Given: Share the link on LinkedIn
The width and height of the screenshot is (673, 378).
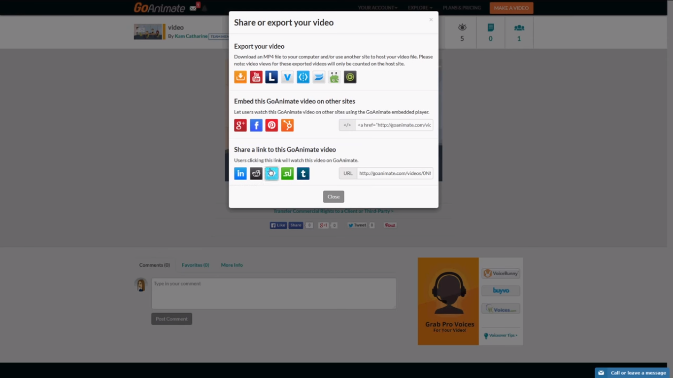Looking at the screenshot, I should (x=240, y=173).
